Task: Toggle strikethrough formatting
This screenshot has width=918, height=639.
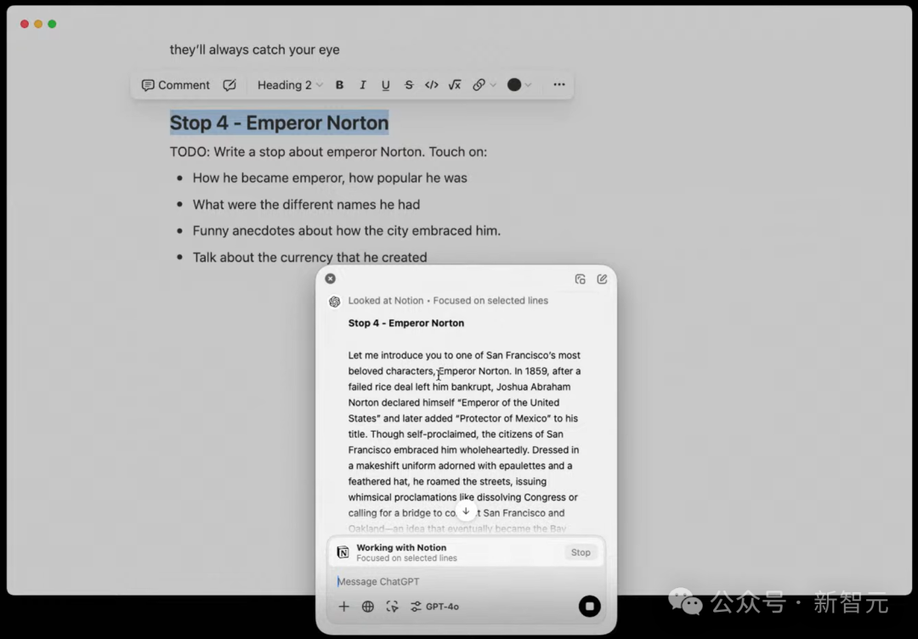Action: (x=409, y=85)
